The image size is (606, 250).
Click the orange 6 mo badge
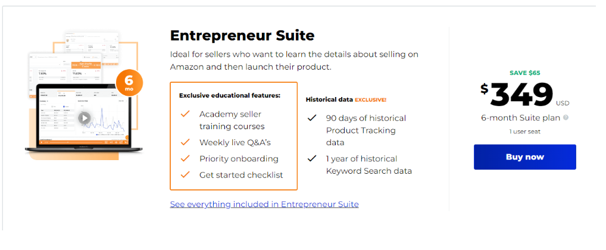129,82
